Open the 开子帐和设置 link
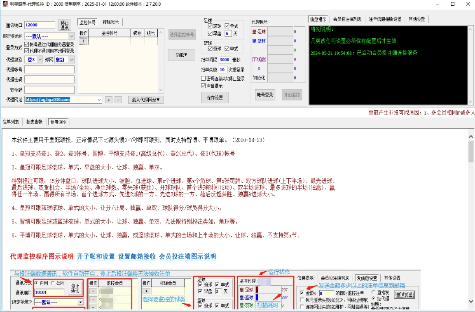The width and height of the screenshot is (475, 312). coord(96,256)
